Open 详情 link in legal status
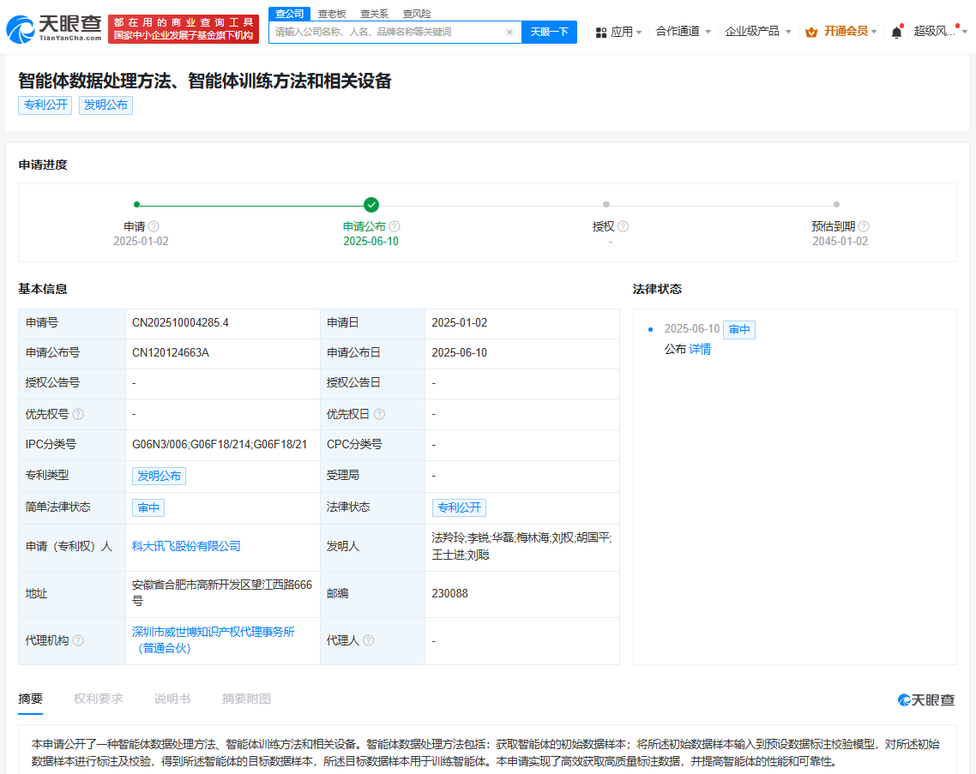The width and height of the screenshot is (976, 774). [x=700, y=349]
